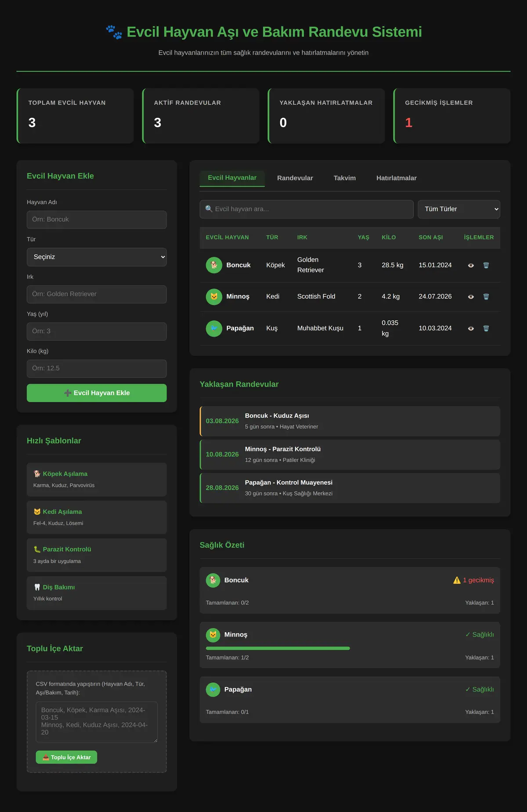Click the paw logo icon in header
This screenshot has height=812, width=527.
click(x=114, y=32)
